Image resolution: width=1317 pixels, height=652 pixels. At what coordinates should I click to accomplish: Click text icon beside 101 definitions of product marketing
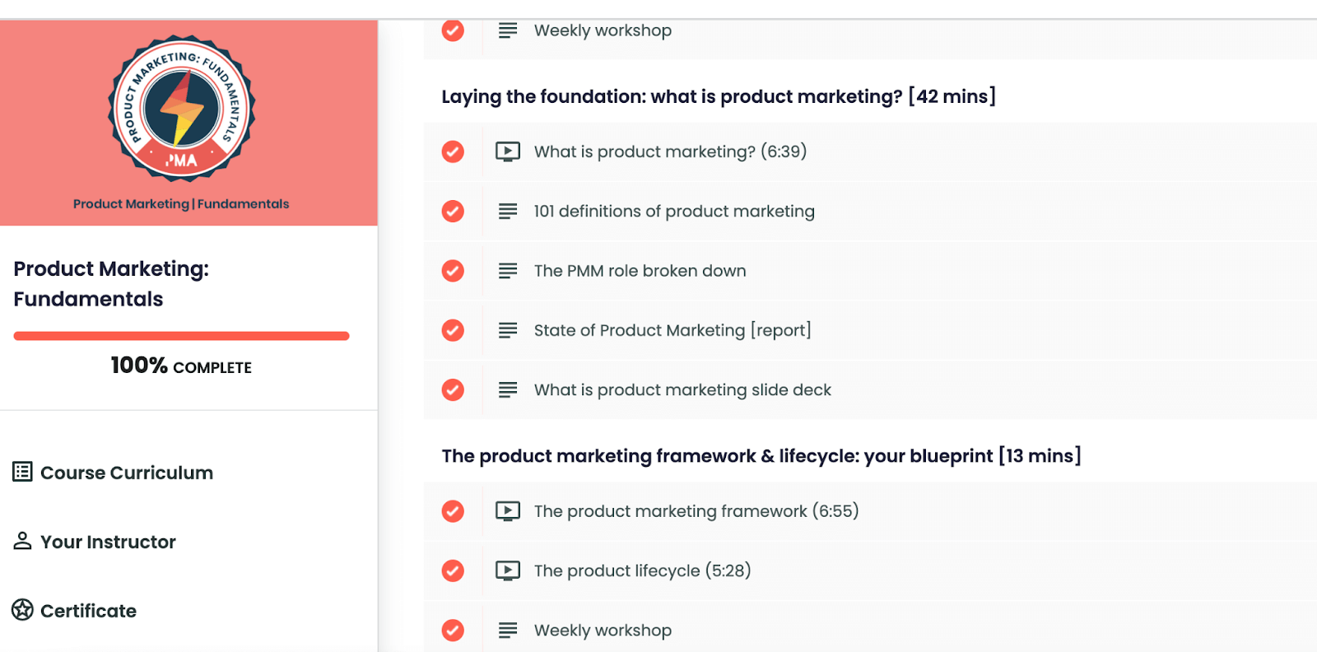[508, 212]
